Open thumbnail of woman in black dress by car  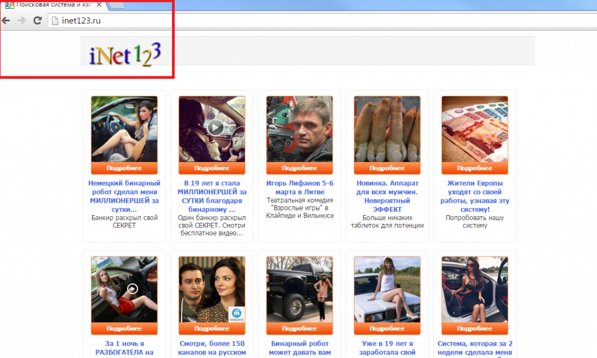pos(475,289)
